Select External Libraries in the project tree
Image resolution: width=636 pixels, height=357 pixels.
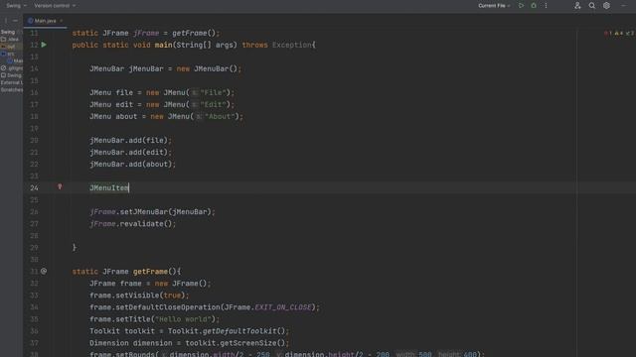[12, 82]
